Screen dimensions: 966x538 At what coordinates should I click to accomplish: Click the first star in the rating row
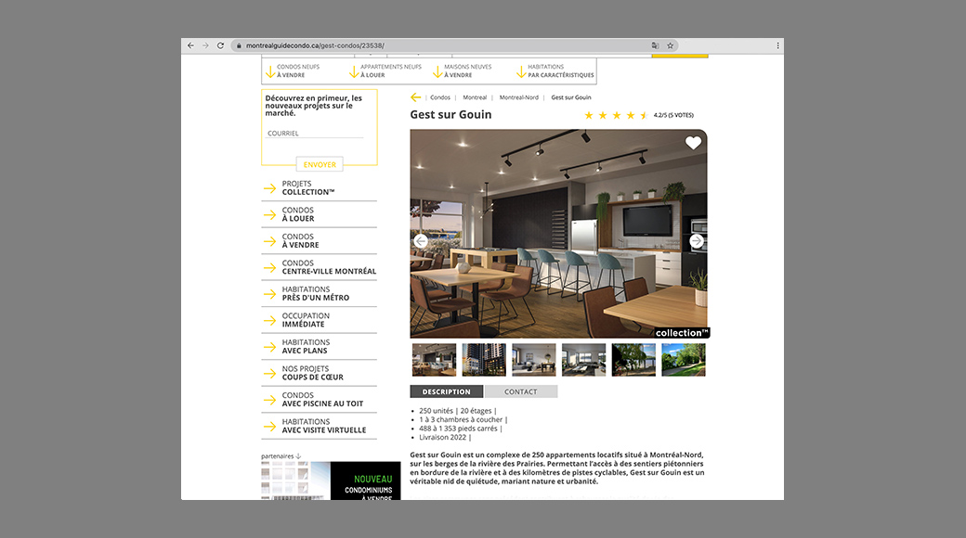point(588,114)
